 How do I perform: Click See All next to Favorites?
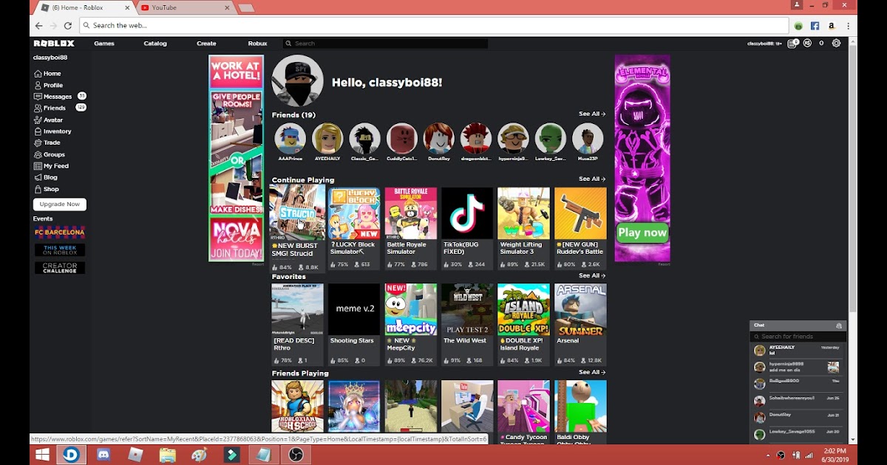(x=591, y=275)
